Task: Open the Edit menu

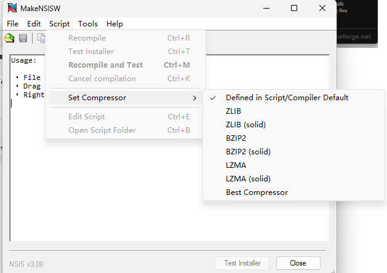Action: (34, 24)
